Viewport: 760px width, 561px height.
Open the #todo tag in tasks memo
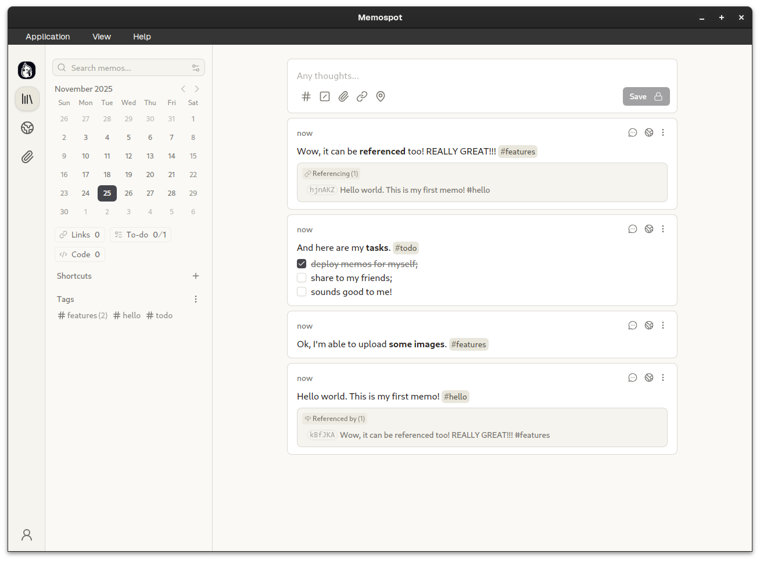pyautogui.click(x=406, y=248)
